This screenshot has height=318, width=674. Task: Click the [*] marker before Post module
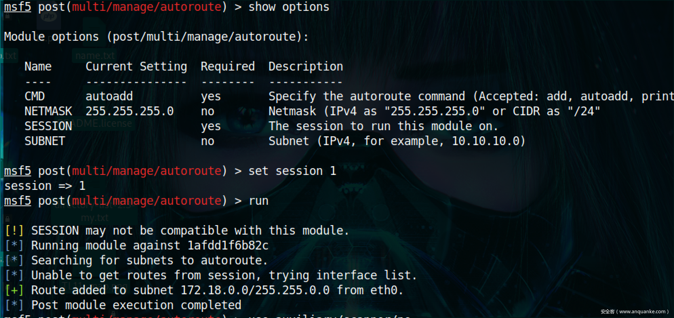pyautogui.click(x=14, y=305)
